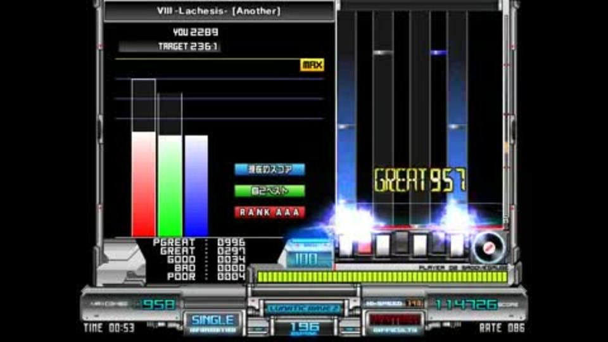This screenshot has width=608, height=342.
Task: Click the gauge percentage 100 display
Action: point(307,260)
